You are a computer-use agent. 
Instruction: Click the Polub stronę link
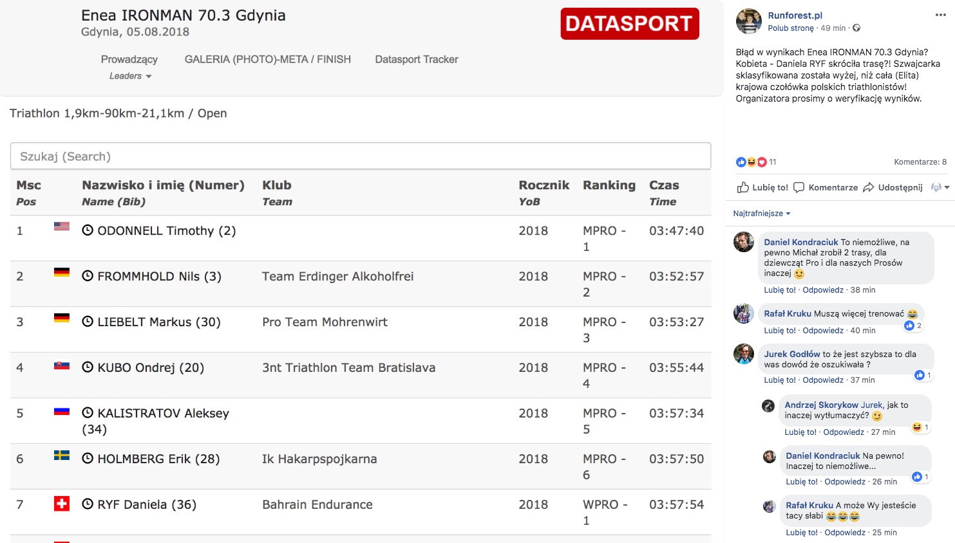(790, 28)
